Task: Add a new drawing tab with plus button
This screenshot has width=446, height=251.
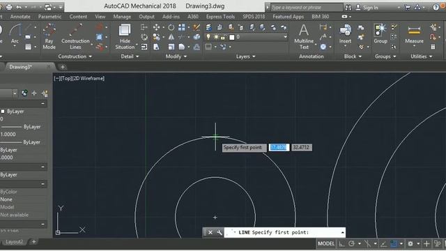Action: [x=63, y=67]
